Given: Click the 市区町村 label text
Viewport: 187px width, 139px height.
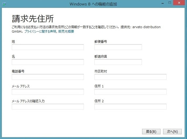Looking at the screenshot, I should point(101,71).
